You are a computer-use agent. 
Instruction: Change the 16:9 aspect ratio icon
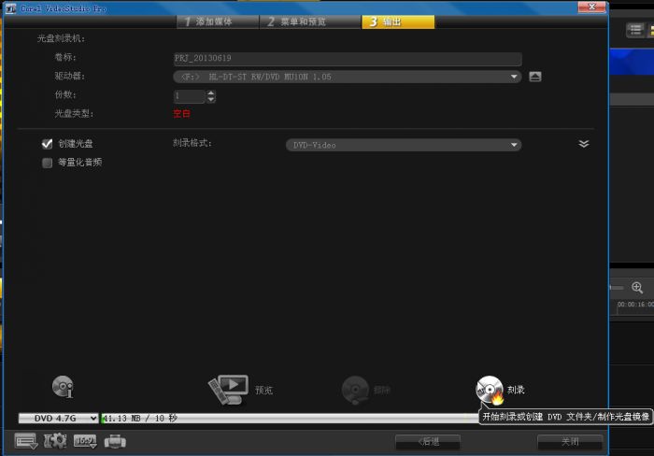(x=85, y=441)
